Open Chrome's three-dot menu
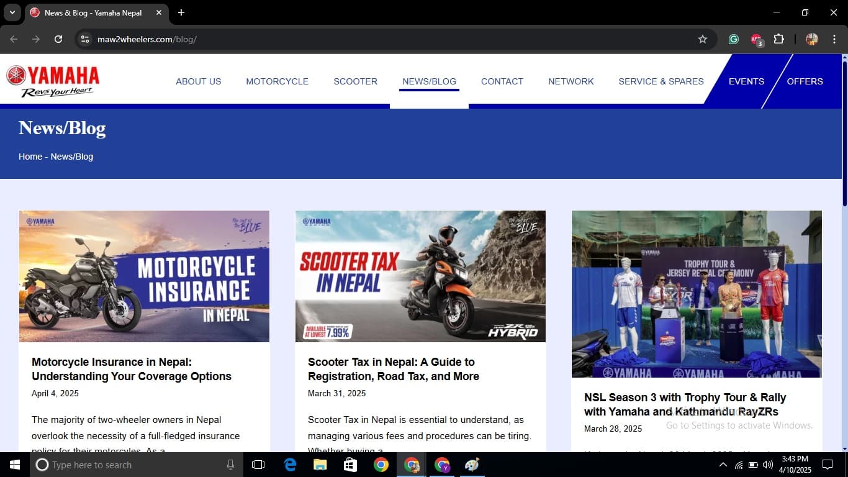Image resolution: width=848 pixels, height=477 pixels. point(834,39)
